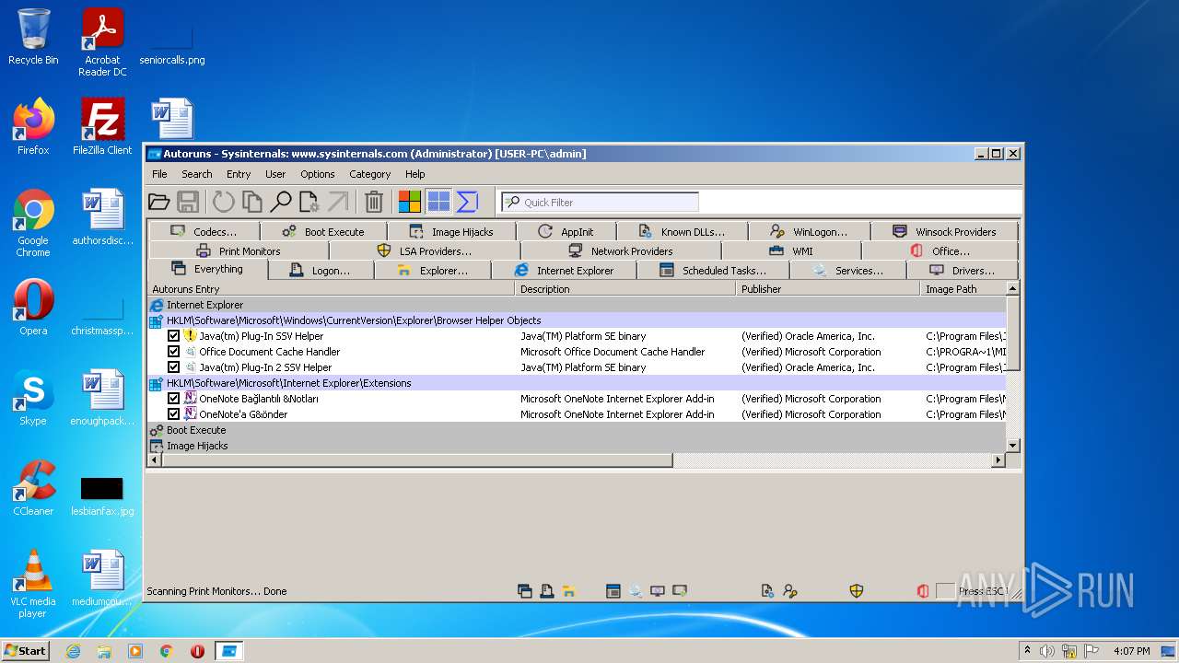
Task: Open Acrobat Reader DC desktop icon
Action: point(102,42)
